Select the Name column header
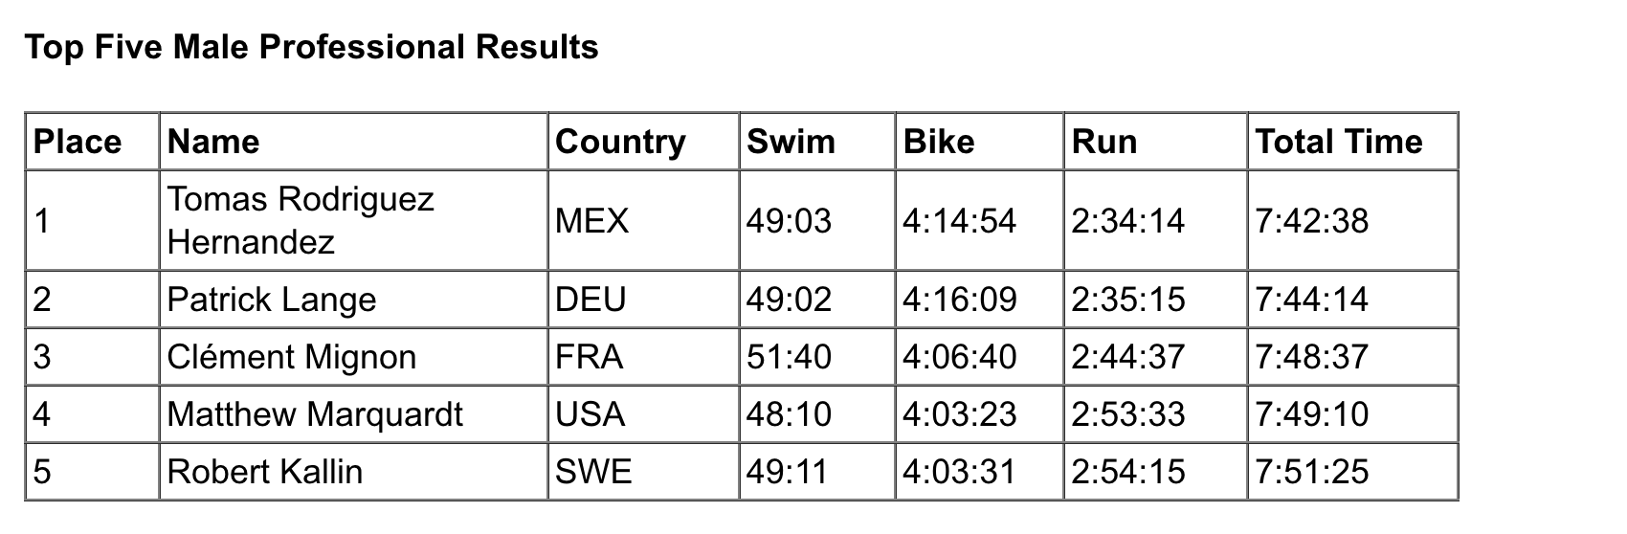The height and width of the screenshot is (534, 1627). coord(353,142)
